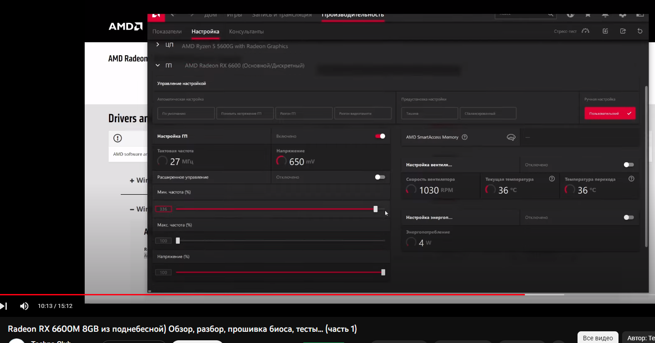Select the Настройка sub-tab
The height and width of the screenshot is (343, 655).
[205, 31]
